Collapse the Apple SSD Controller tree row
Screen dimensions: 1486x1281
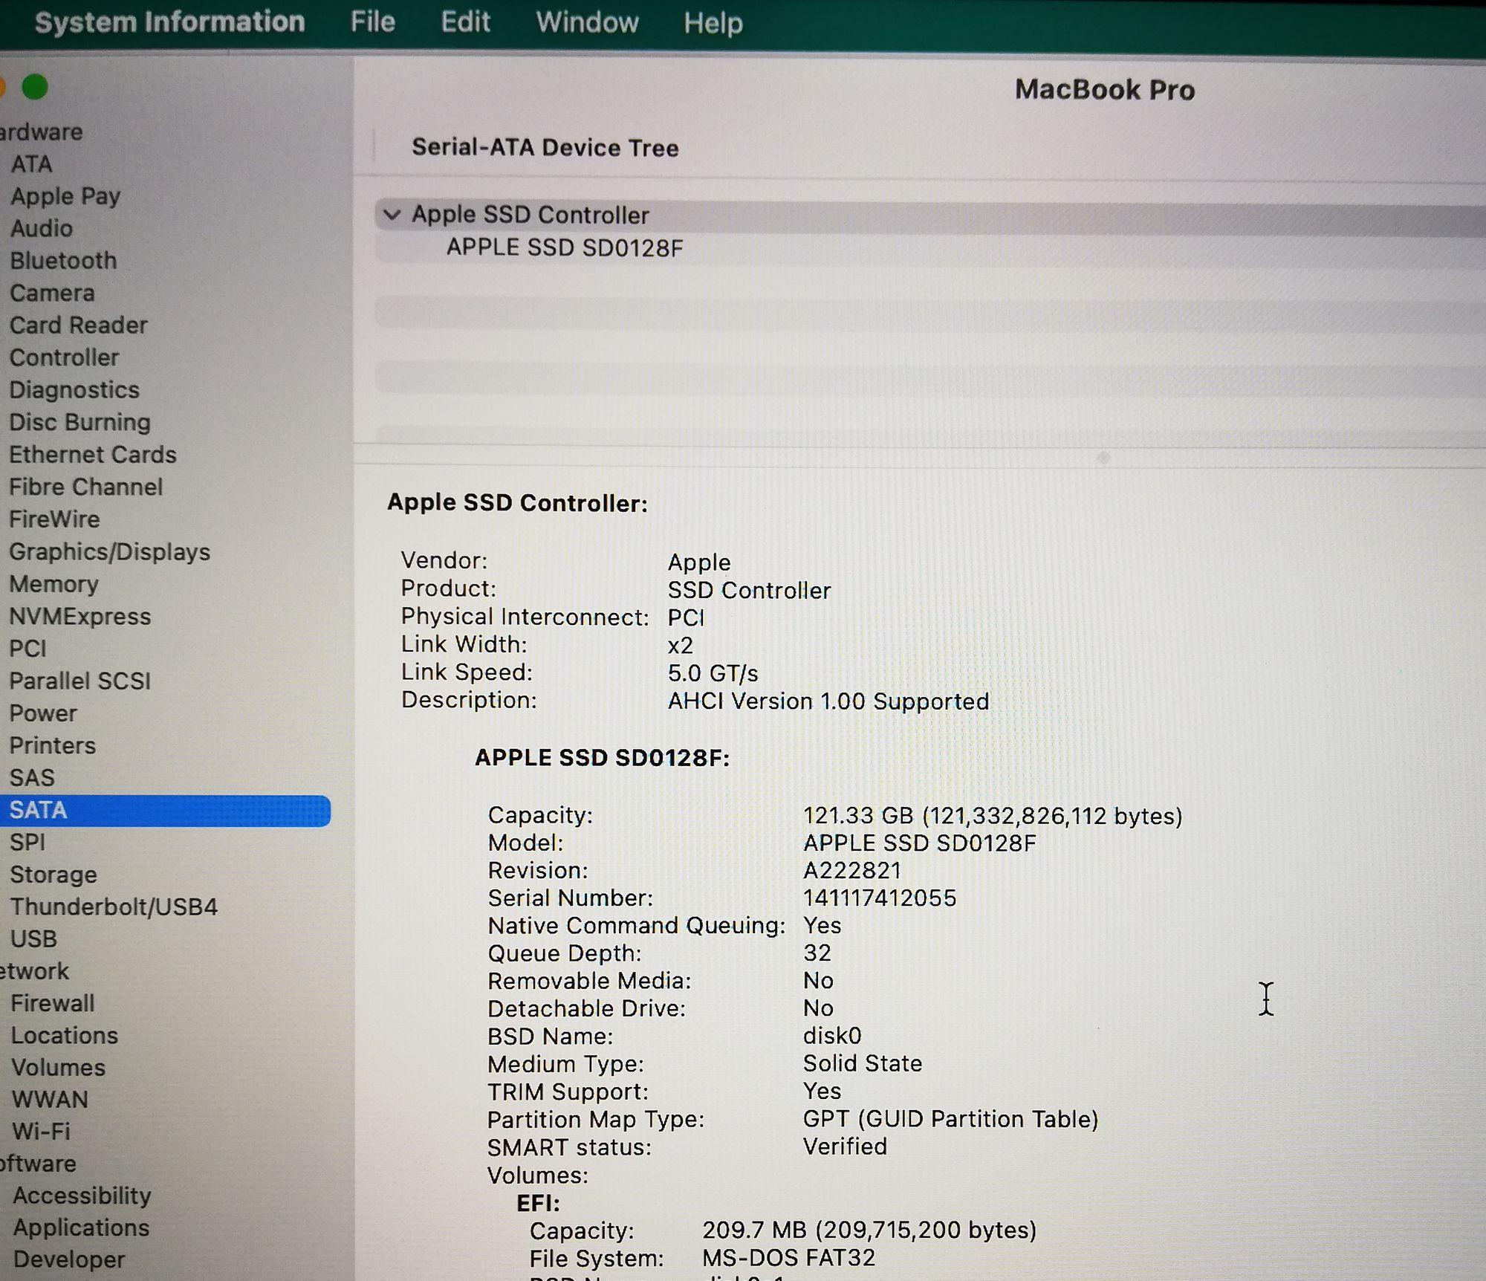click(392, 215)
